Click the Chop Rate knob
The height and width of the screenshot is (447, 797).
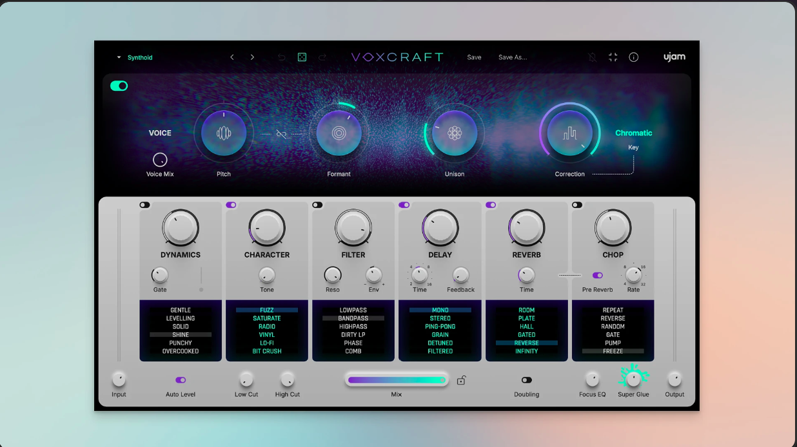pyautogui.click(x=634, y=275)
